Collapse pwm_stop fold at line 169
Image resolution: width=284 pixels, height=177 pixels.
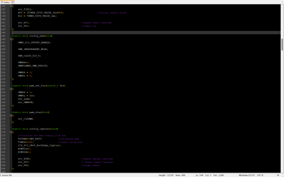[x=11, y=116]
